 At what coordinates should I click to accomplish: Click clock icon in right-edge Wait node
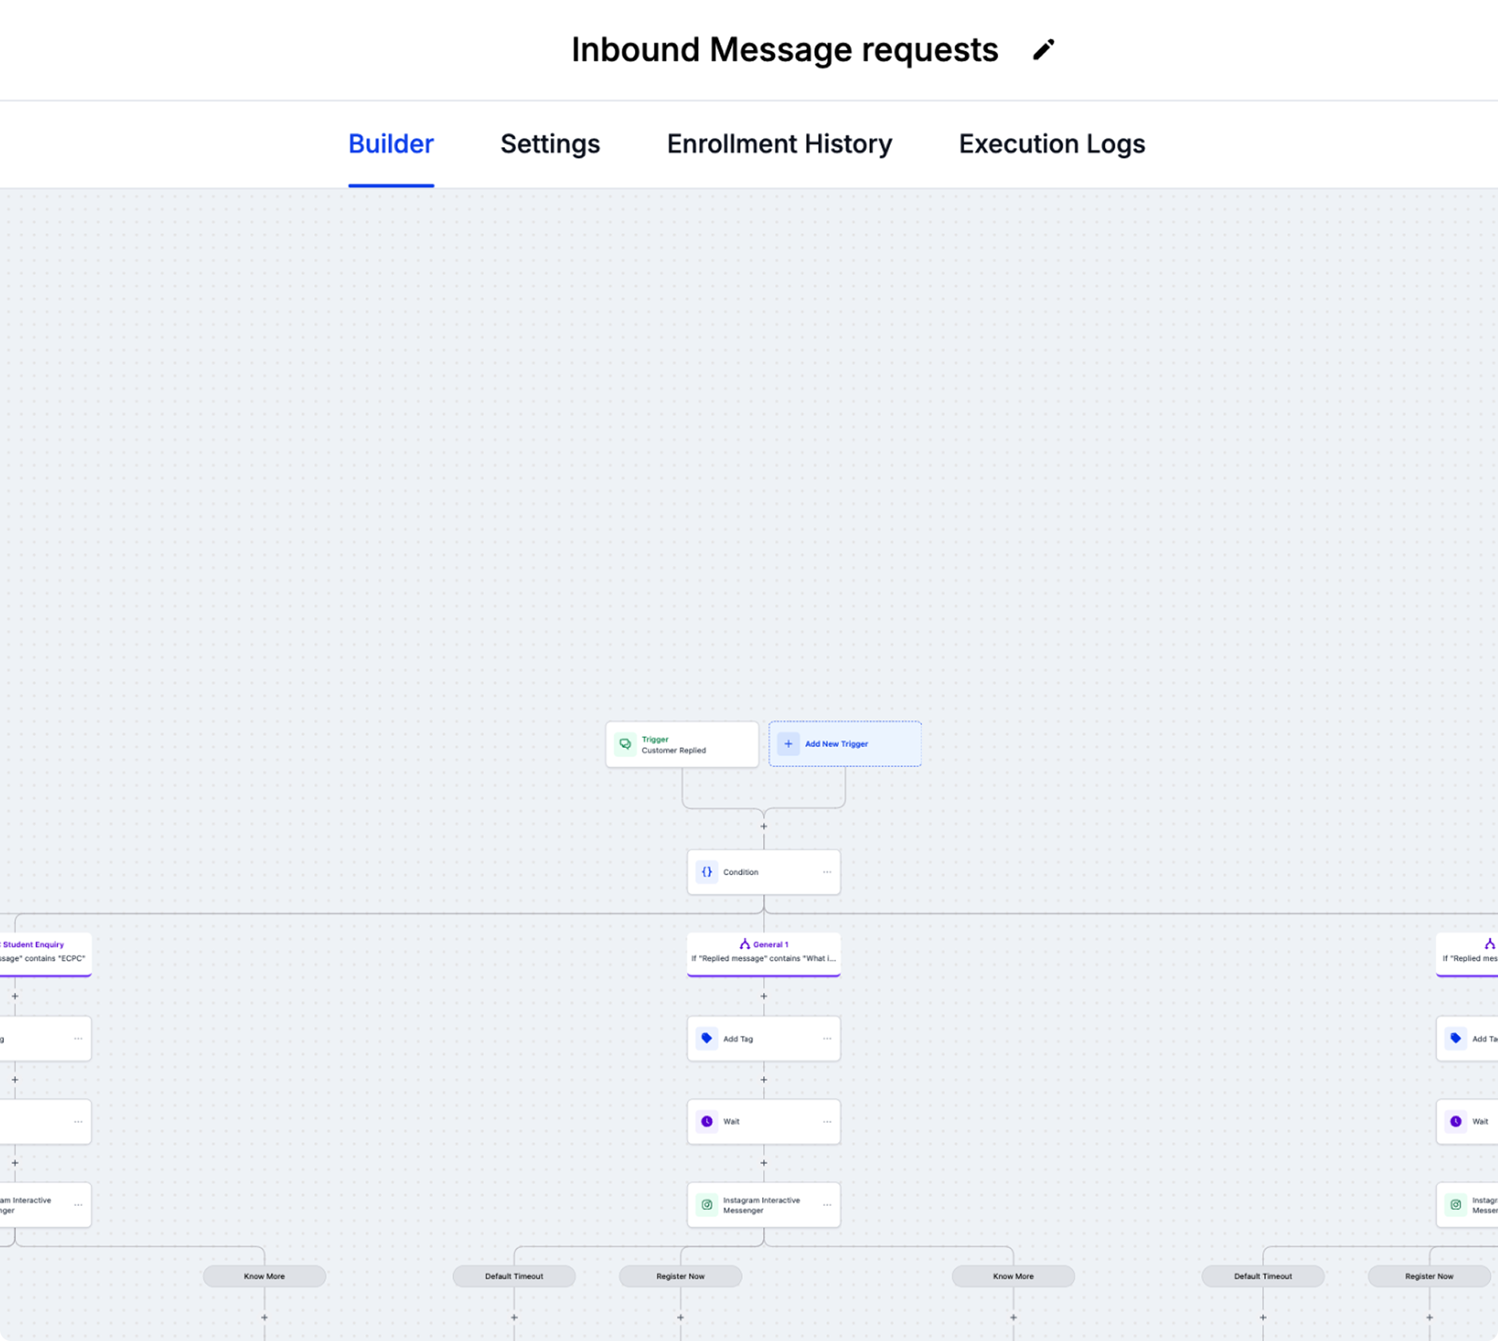pos(1456,1121)
